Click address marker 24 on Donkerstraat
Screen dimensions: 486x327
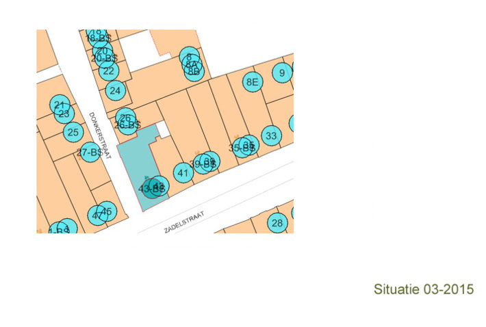tap(115, 90)
